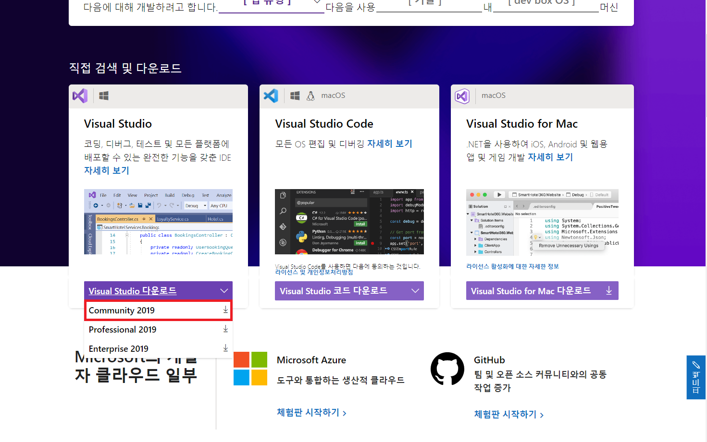This screenshot has width=707, height=442.
Task: Click the Visual Studio Code blue logo
Action: click(271, 96)
